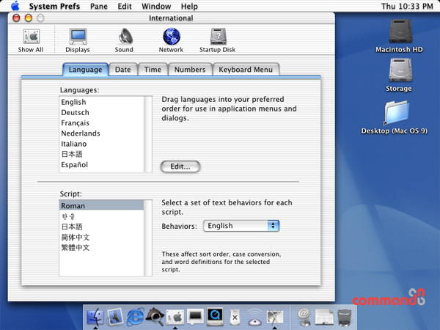Select Deutsch in the Languages list

[102, 112]
